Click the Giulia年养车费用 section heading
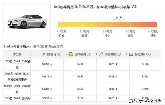The image size is (165, 105). click(x=17, y=46)
